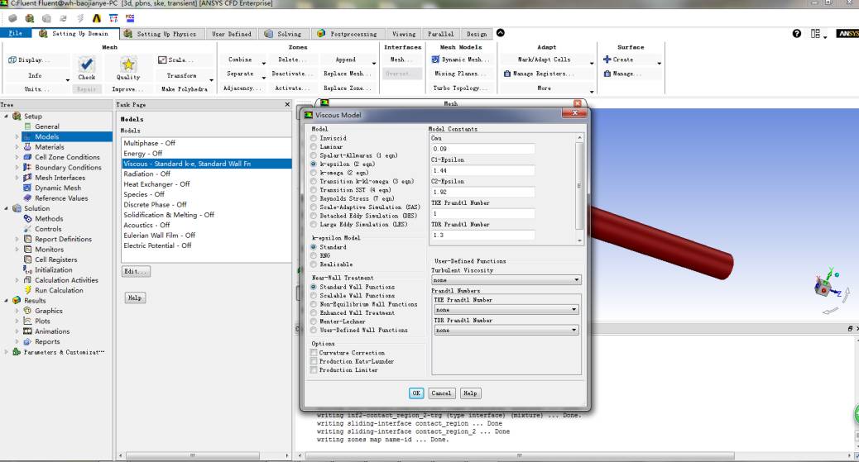Open Methods under Solution
This screenshot has height=462, width=859.
coord(49,218)
